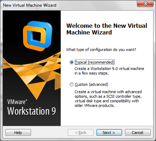Click the Cancel button
156x141 pixels.
[x=138, y=133]
